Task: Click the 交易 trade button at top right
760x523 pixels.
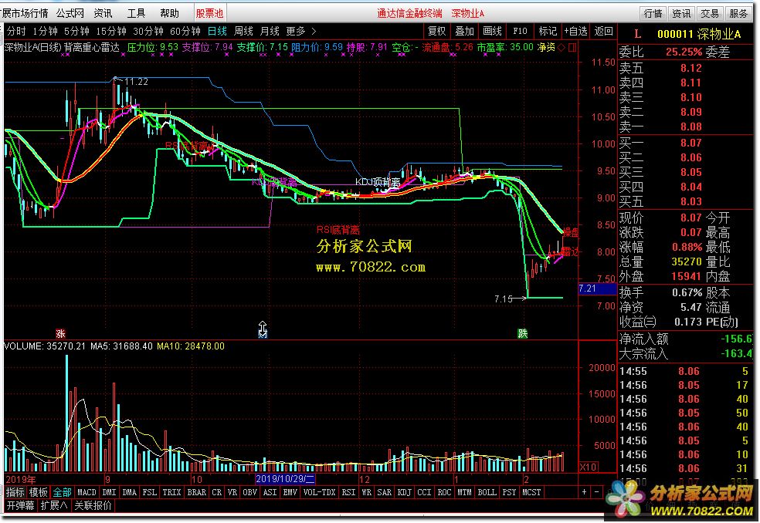Action: (710, 13)
